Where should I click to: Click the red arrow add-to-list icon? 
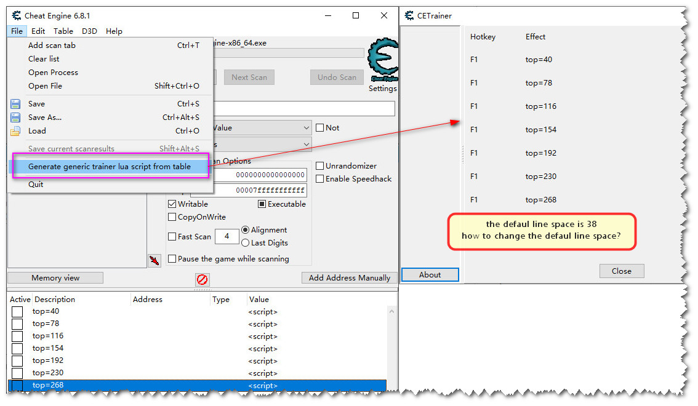[x=154, y=261]
